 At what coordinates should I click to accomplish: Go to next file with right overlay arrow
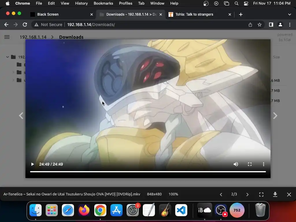coord(275,116)
